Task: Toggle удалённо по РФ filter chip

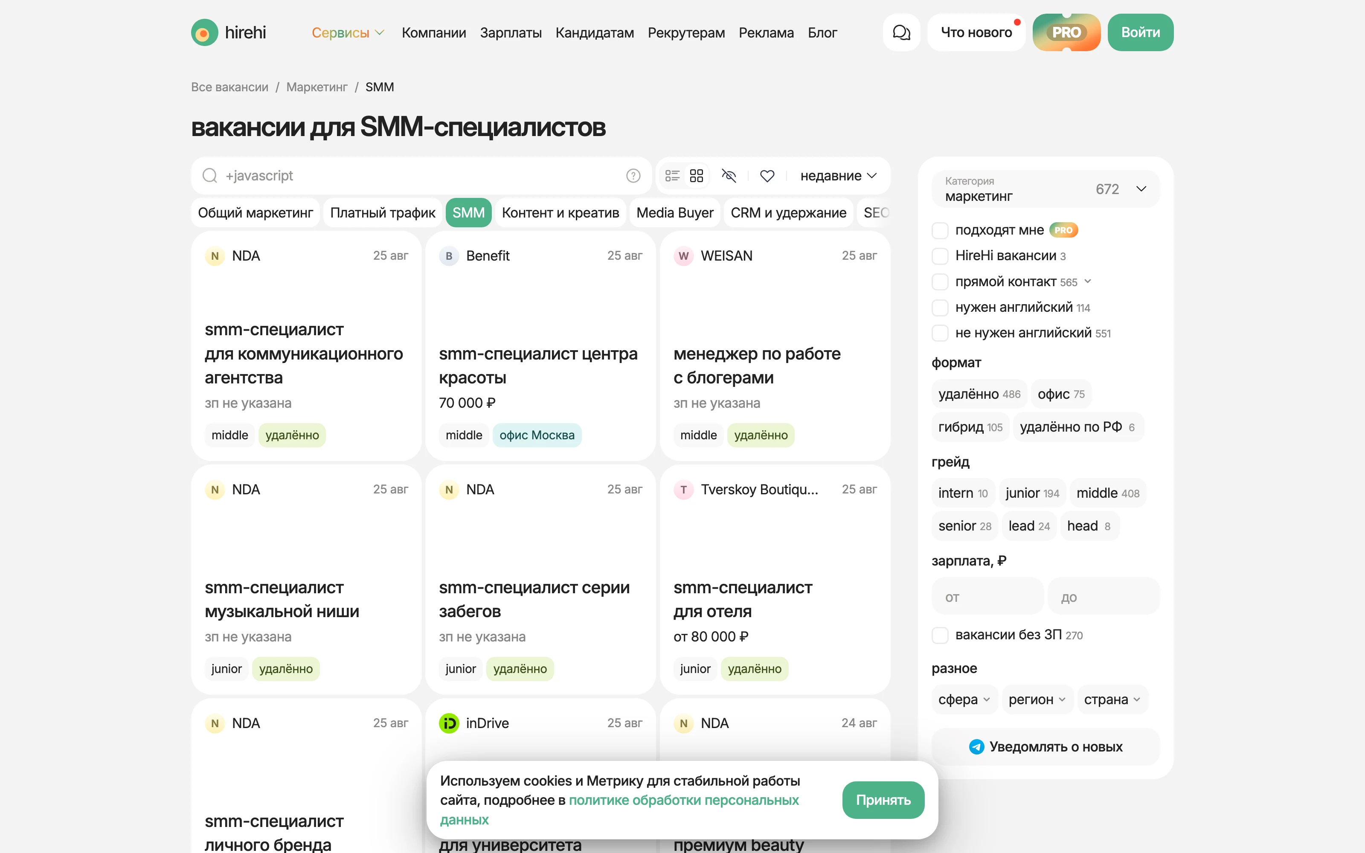Action: tap(1078, 427)
